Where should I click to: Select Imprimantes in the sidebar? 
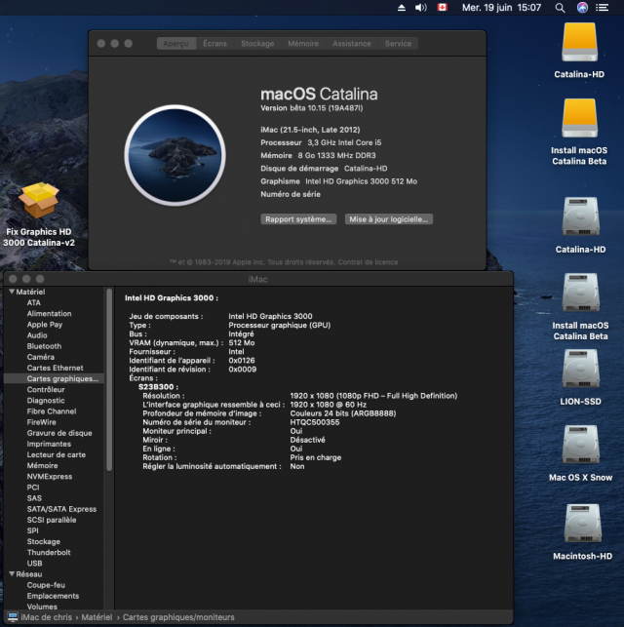click(49, 444)
